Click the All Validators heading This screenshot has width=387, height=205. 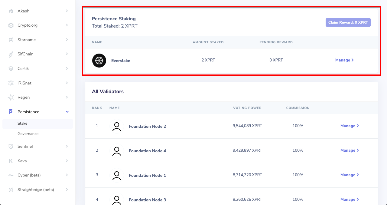click(108, 91)
